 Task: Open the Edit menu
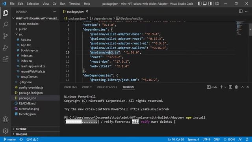[x=20, y=4]
